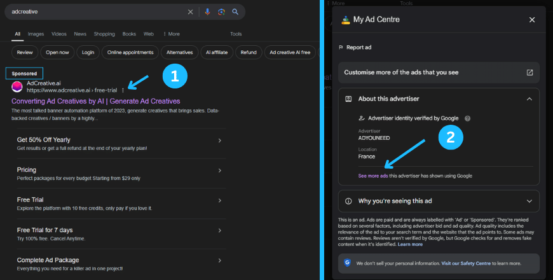Screen dimensions: 553x280
Task: Apply the Open now filter chip
Action: pyautogui.click(x=57, y=52)
